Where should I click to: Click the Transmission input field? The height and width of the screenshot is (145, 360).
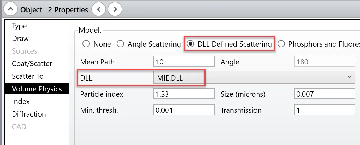[x=325, y=110]
